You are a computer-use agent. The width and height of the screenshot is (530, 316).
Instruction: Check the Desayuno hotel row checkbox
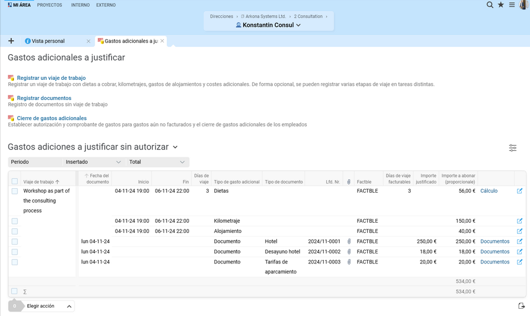15,252
